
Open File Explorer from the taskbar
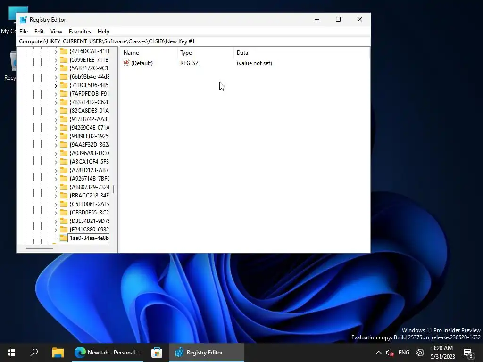[x=58, y=353]
